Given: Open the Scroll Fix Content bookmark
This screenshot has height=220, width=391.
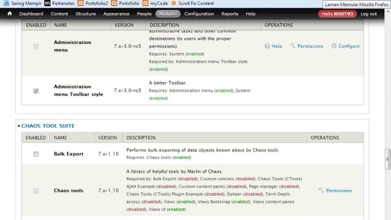Looking at the screenshot, I should pyautogui.click(x=192, y=3).
